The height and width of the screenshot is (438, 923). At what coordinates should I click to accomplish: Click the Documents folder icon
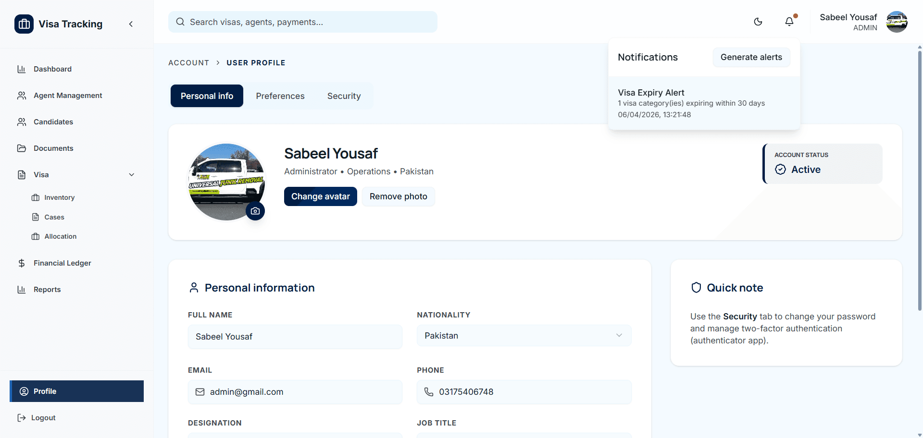(22, 148)
